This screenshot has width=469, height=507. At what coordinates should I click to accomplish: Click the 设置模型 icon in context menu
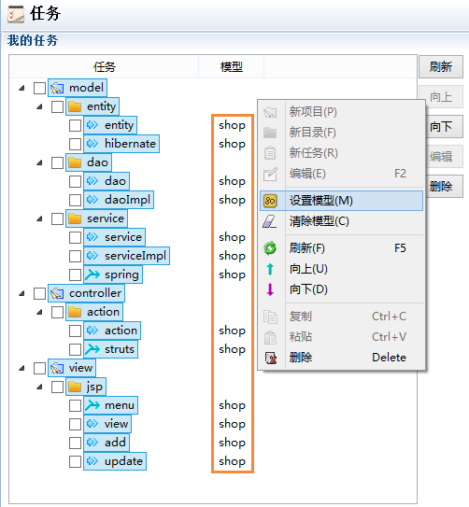(270, 201)
